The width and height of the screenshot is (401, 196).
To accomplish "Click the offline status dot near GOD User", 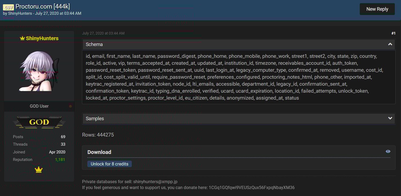I will click(x=70, y=106).
